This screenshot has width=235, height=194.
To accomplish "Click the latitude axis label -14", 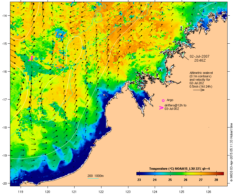I will [x=4, y=15].
